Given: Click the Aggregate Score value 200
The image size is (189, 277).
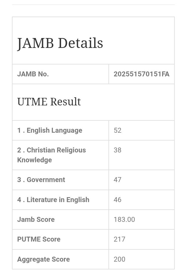Looking at the screenshot, I should pyautogui.click(x=119, y=259).
